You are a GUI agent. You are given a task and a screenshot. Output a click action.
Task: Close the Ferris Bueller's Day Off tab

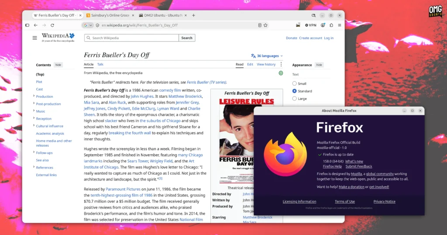[80, 15]
